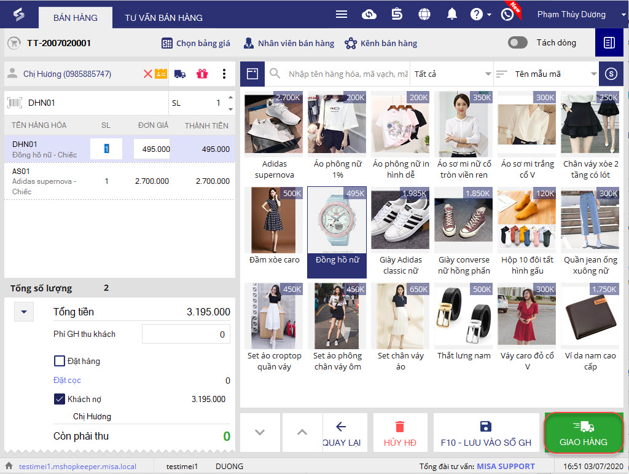The width and height of the screenshot is (629, 474).
Task: Open the red gift promotion icon
Action: 202,74
